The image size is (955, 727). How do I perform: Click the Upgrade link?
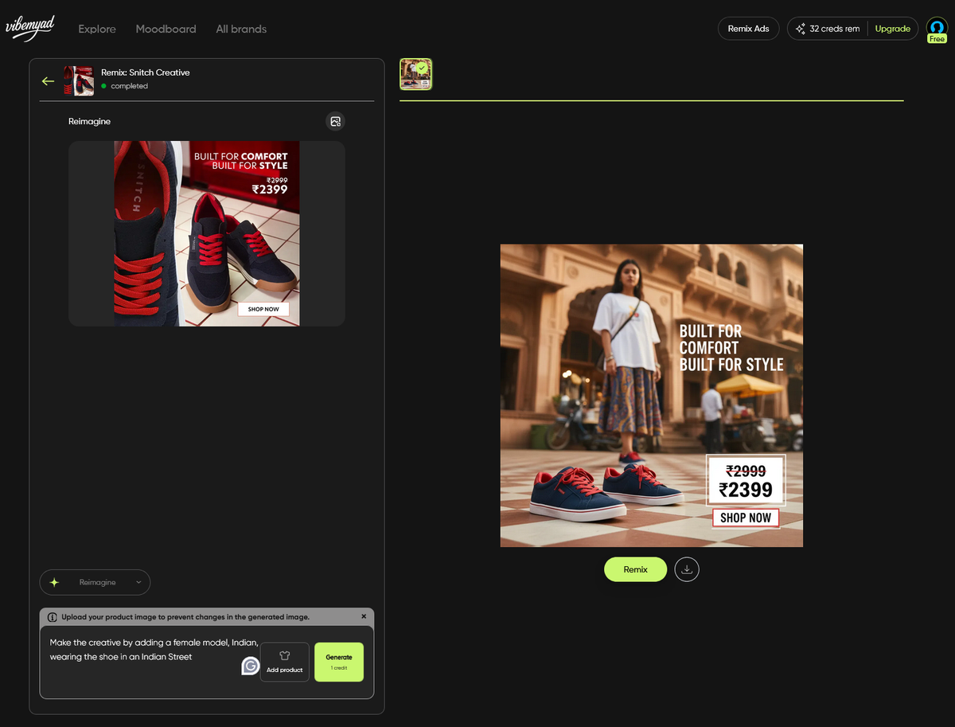892,28
